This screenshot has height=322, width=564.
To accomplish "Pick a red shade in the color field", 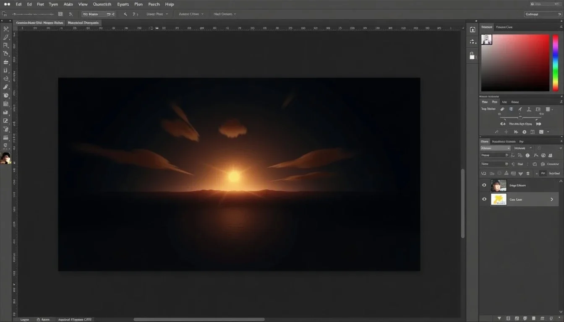I will pos(515,63).
